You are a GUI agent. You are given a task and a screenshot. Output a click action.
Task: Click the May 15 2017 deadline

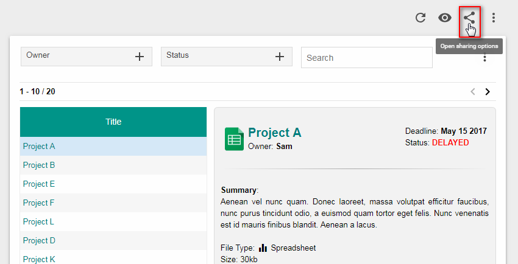pos(464,131)
